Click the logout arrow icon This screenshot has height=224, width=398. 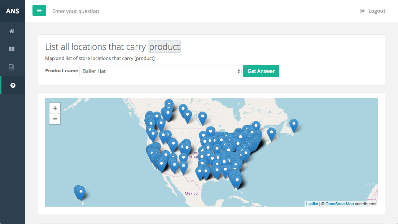tap(362, 11)
